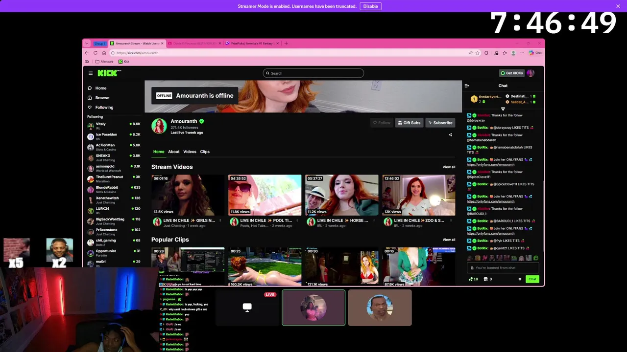Screen dimensions: 627x352
Task: Expand the Group 1 tab group
Action: pos(99,43)
